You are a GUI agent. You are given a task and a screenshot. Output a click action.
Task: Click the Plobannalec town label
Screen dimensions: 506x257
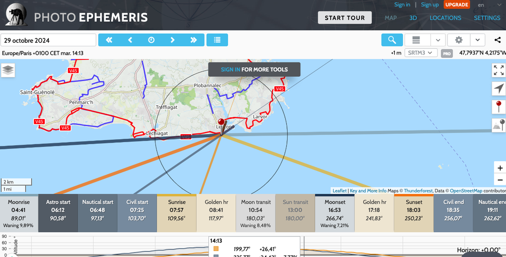tap(207, 86)
